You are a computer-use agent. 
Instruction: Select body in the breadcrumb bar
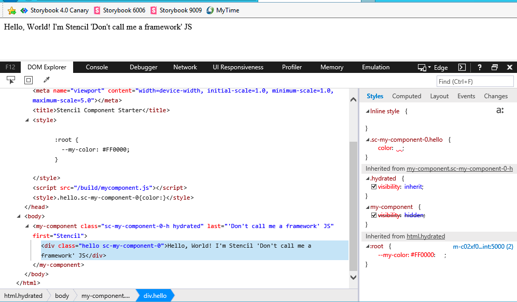tap(62, 296)
